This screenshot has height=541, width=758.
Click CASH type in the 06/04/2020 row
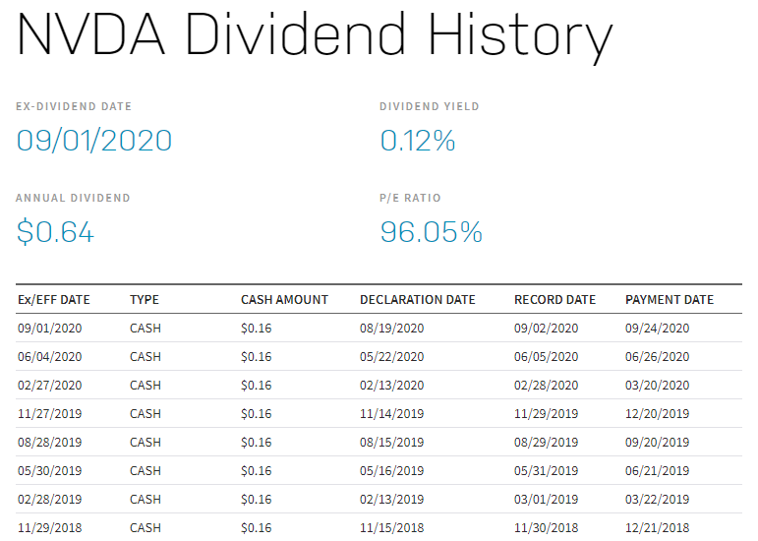pyautogui.click(x=146, y=357)
